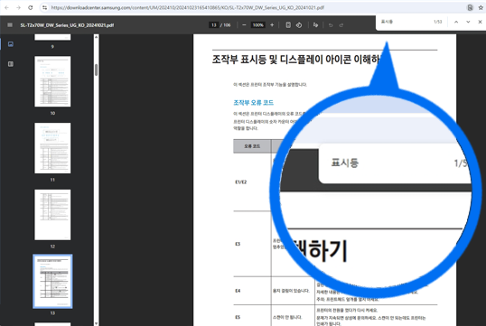Click the 1/53 match count in find bar
The image size is (486, 326).
[x=437, y=22]
